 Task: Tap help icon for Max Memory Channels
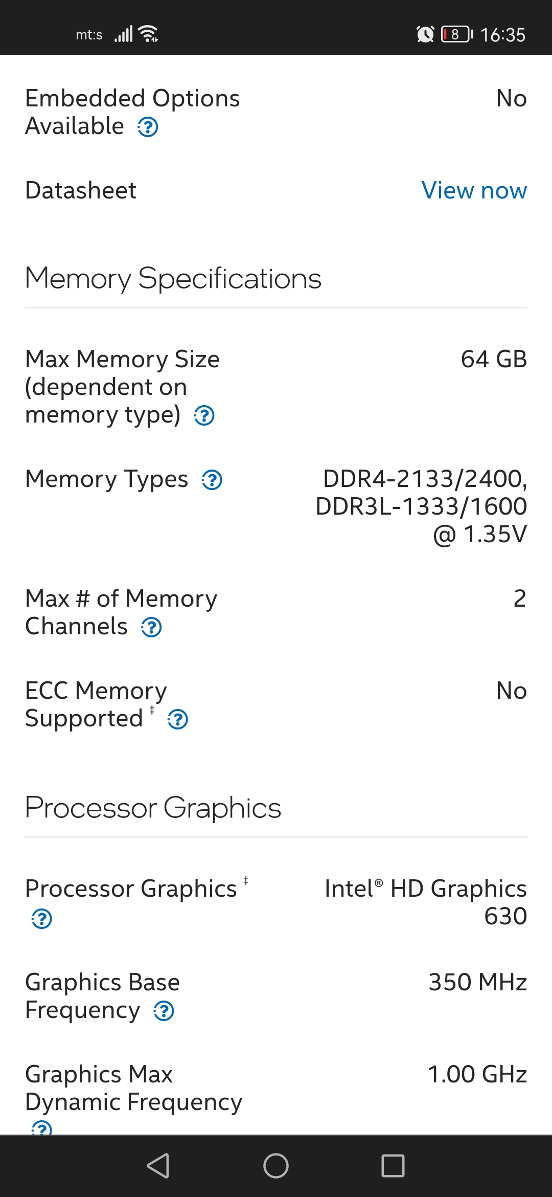[x=151, y=627]
